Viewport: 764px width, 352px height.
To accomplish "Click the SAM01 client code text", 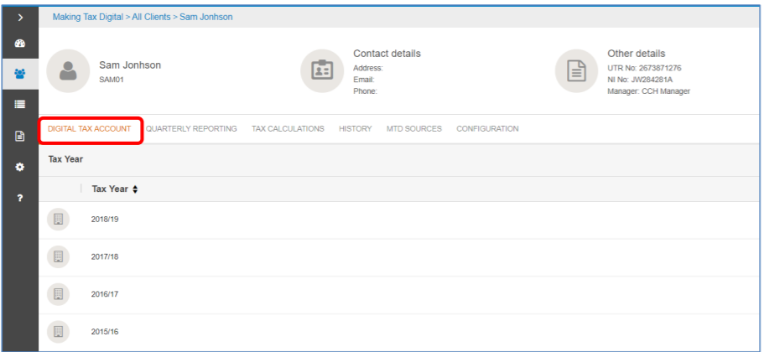I will coord(112,80).
